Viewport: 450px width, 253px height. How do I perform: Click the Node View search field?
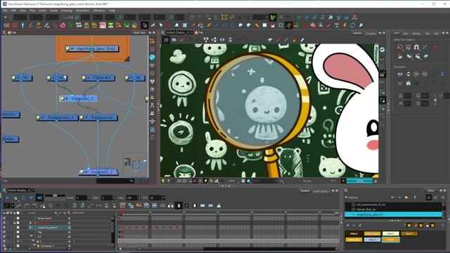tap(115, 181)
